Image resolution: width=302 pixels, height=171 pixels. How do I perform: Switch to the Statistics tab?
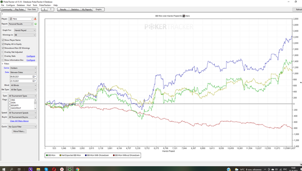tap(75, 9)
